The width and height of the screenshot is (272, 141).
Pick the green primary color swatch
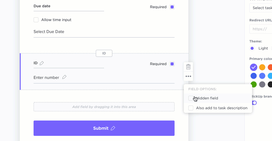coord(254,84)
